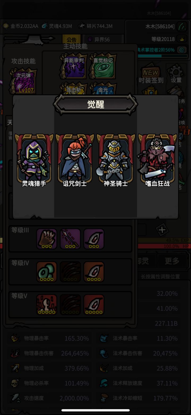Open the 次元弹 Lv107 attack skill
191x415 pixels.
point(23,82)
